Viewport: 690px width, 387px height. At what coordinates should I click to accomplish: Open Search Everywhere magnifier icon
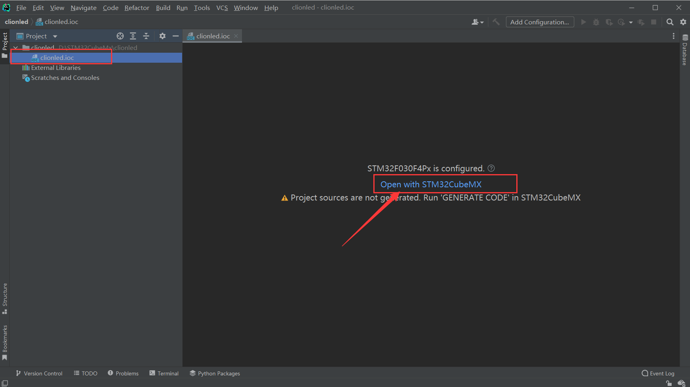pyautogui.click(x=670, y=22)
